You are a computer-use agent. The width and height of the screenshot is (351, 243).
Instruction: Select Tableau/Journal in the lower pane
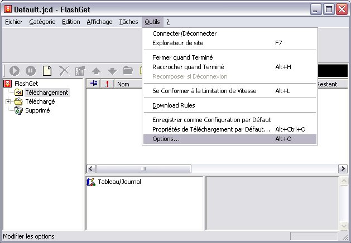119,182
